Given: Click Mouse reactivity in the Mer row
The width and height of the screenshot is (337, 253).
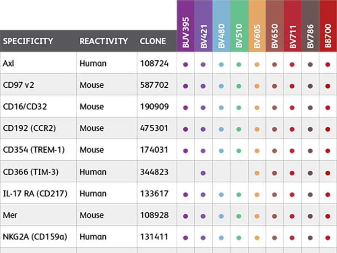Looking at the screenshot, I should (92, 215).
